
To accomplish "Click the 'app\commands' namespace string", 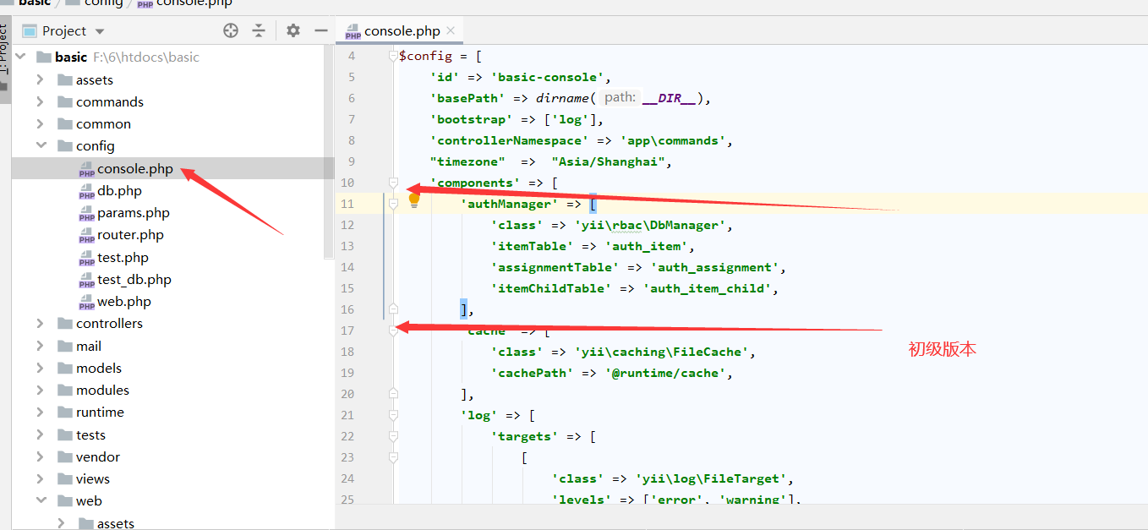I will (x=673, y=140).
